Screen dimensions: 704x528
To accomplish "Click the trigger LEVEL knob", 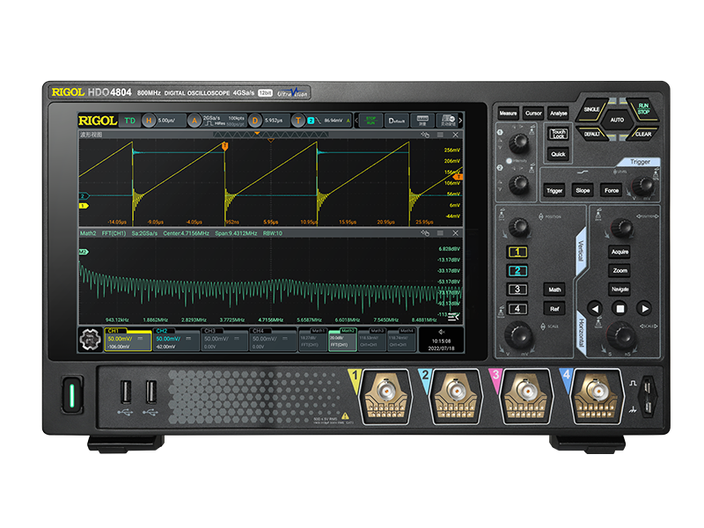I will tap(643, 185).
